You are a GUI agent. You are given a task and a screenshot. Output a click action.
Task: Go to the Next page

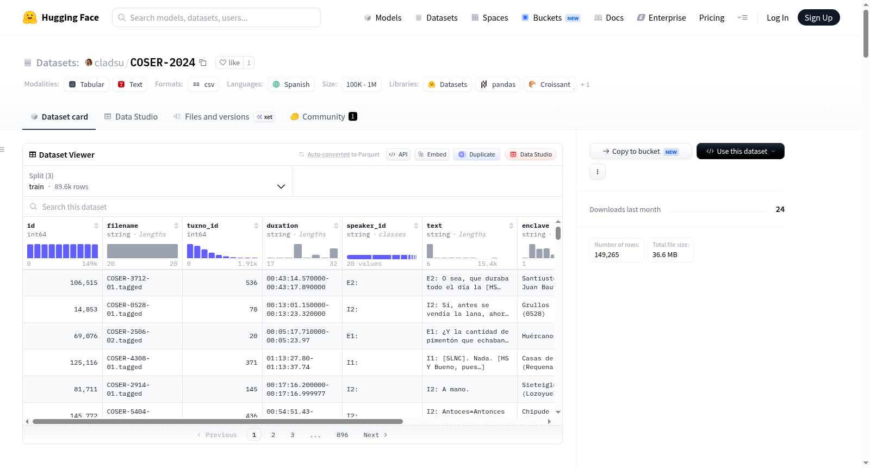[375, 435]
